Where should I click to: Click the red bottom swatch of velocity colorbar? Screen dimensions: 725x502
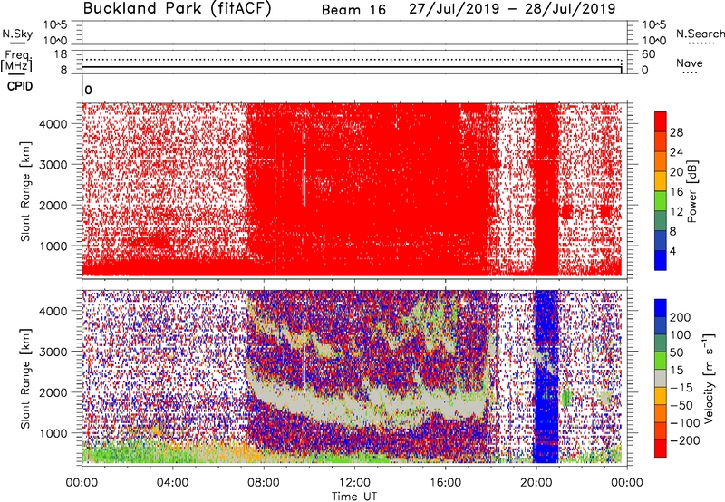coord(661,449)
